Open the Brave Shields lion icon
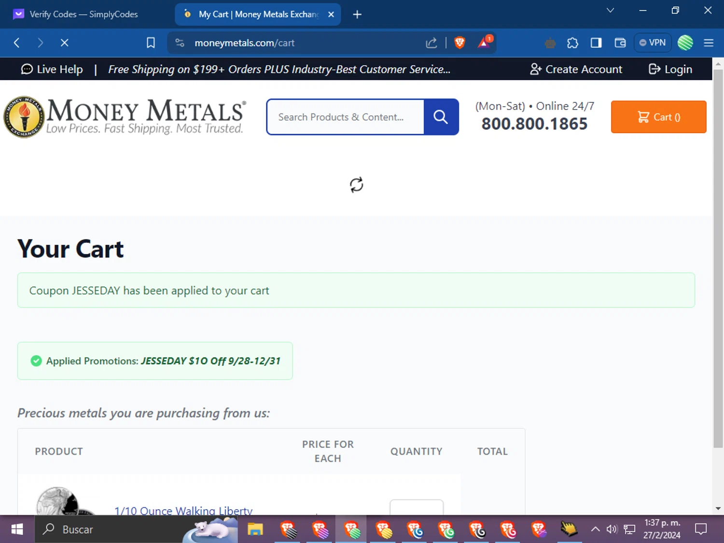This screenshot has width=724, height=543. tap(459, 43)
